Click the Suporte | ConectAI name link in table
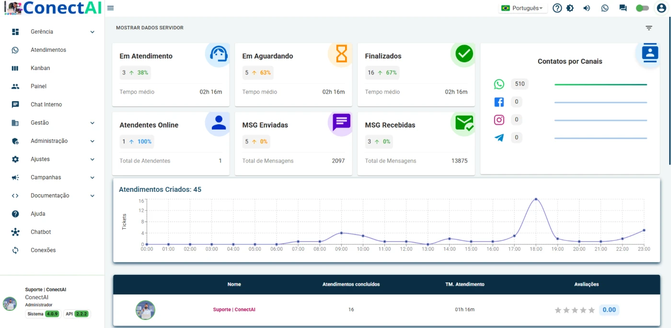Screen dimensions: 671x328 click(234, 310)
